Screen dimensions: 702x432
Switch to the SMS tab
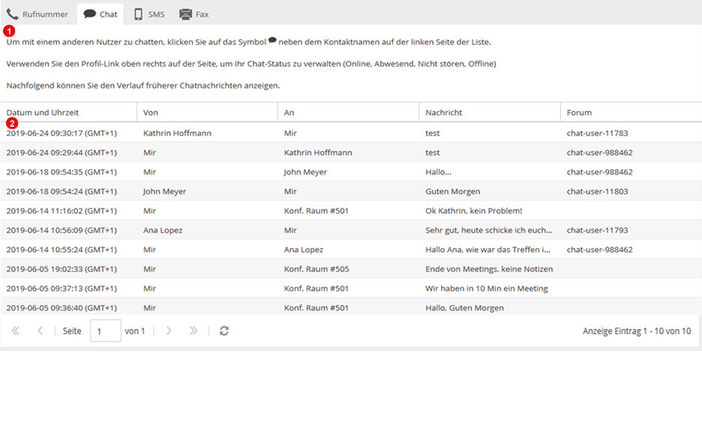coord(148,14)
